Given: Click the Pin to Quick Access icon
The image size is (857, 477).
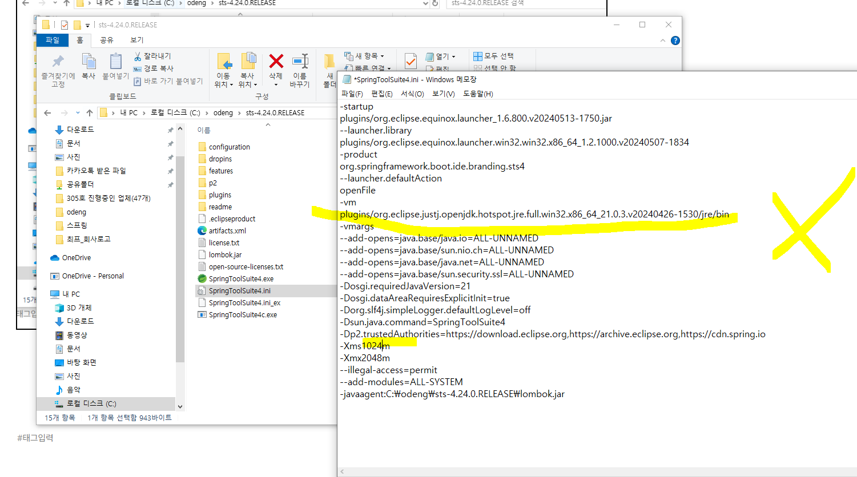Looking at the screenshot, I should (x=58, y=62).
